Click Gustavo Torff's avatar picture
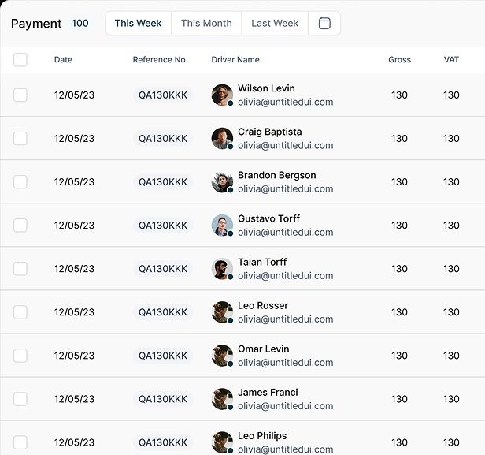 tap(222, 226)
